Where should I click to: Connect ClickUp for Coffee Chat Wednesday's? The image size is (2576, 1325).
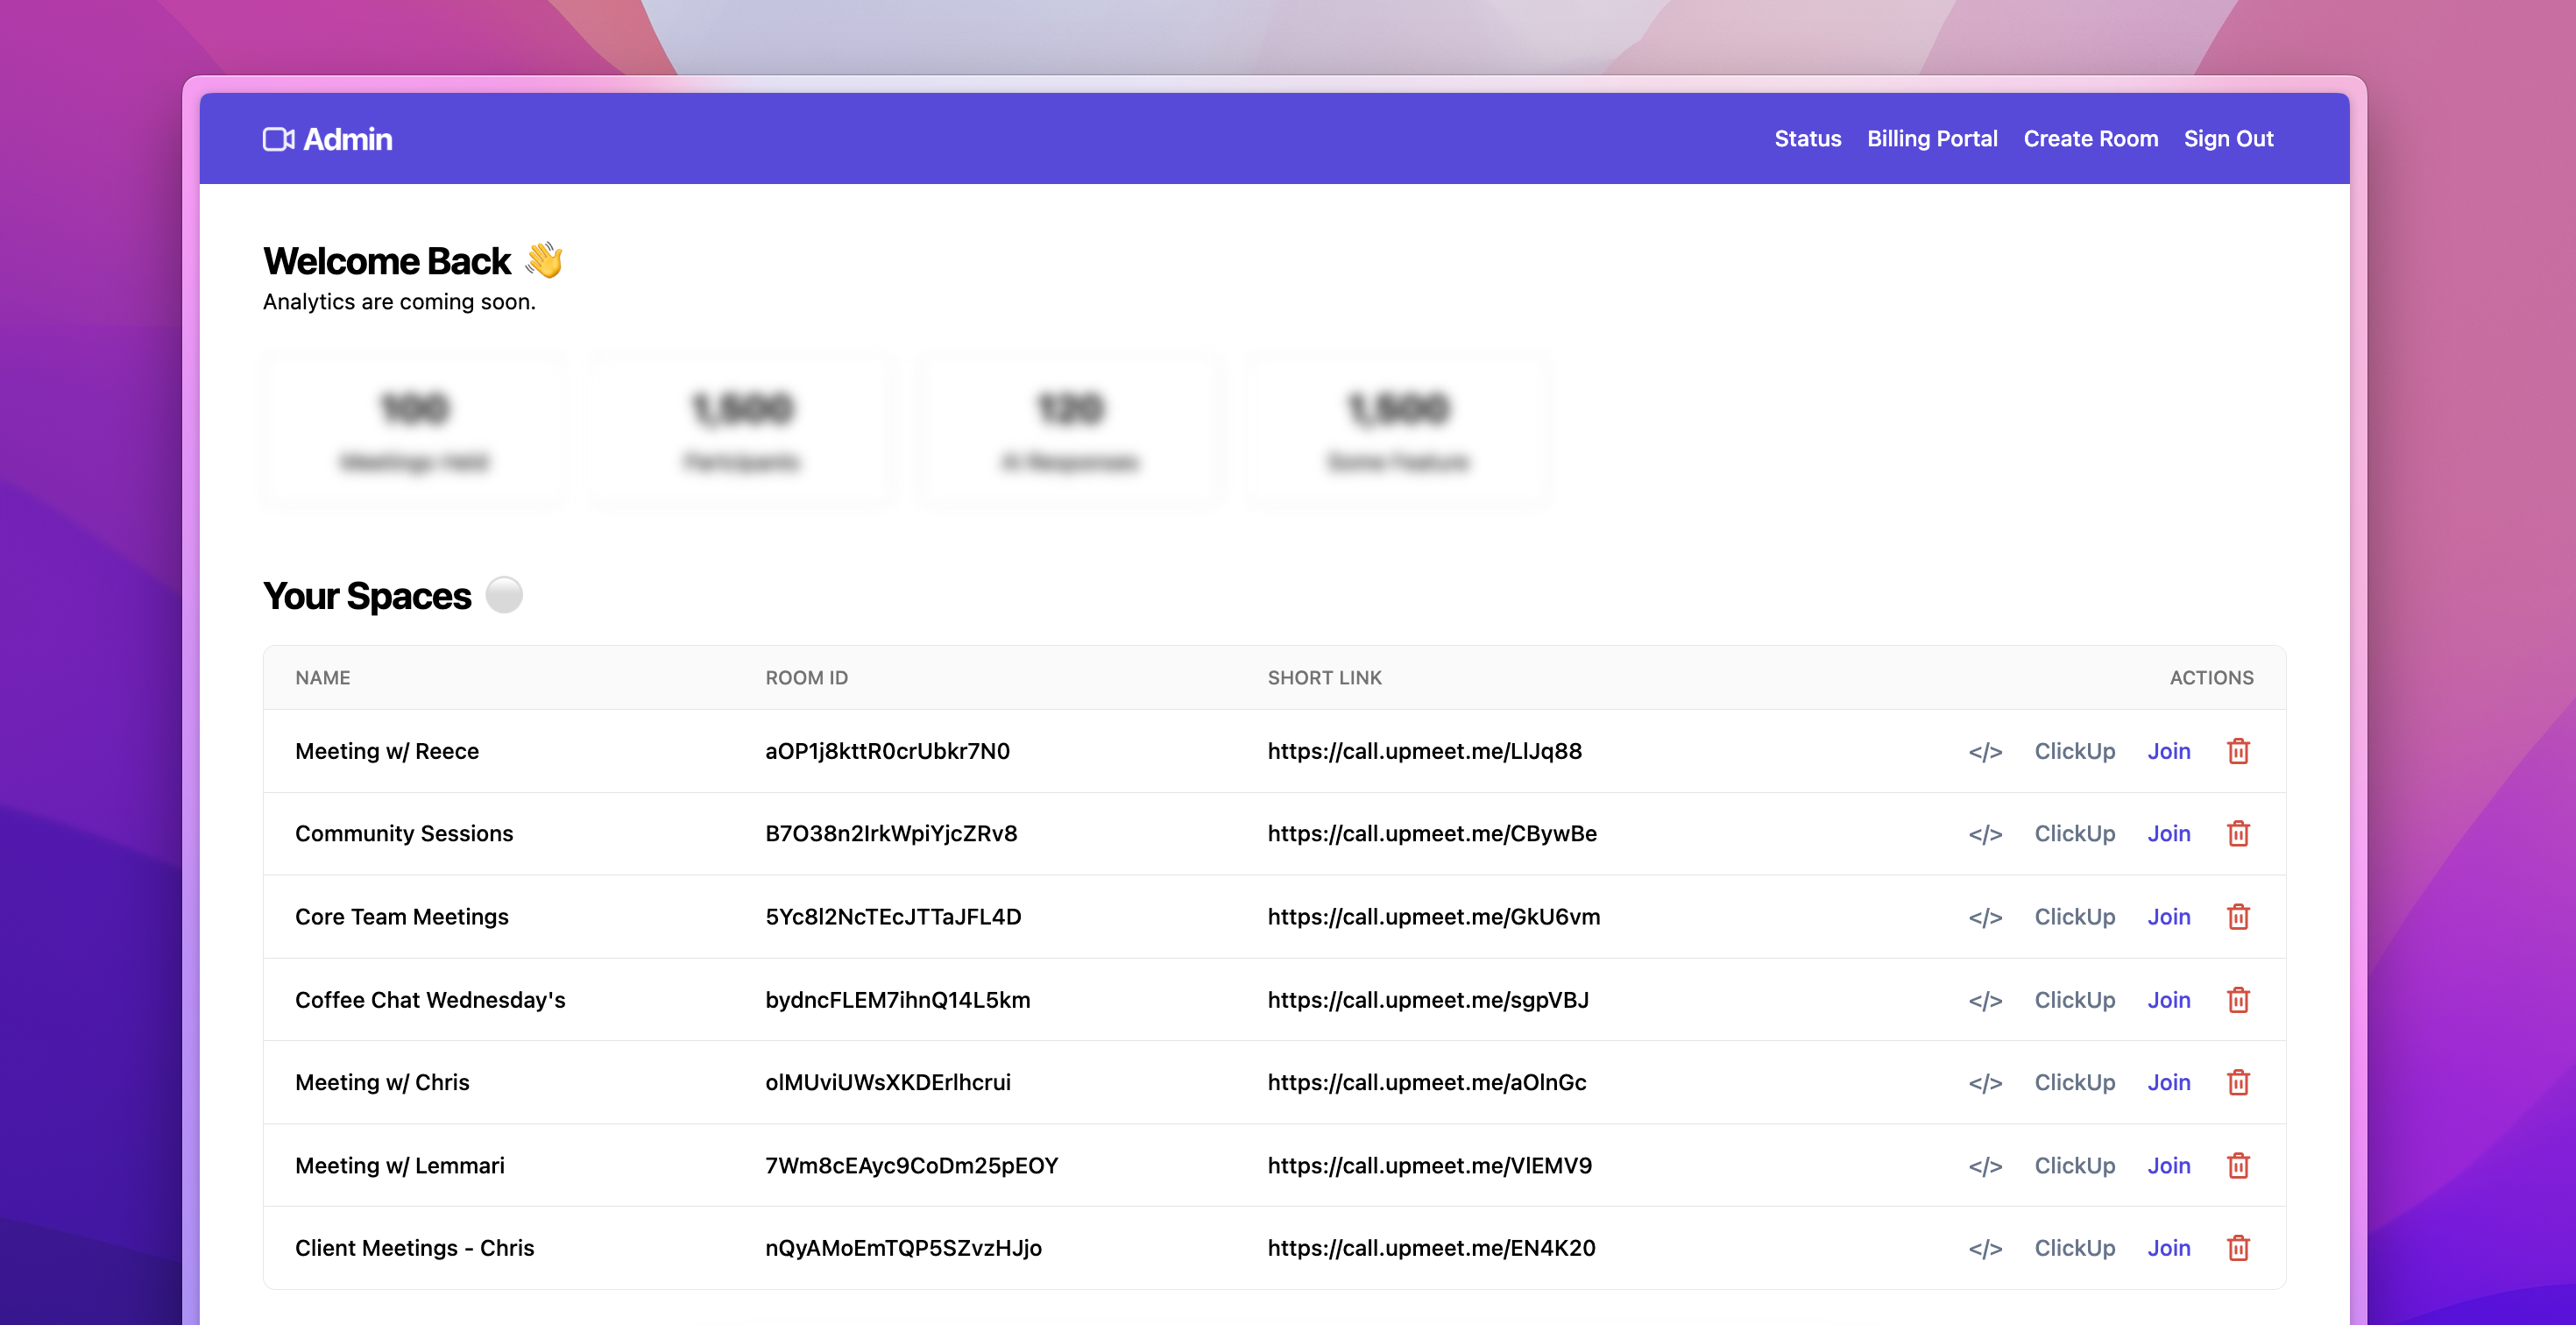point(2074,1000)
